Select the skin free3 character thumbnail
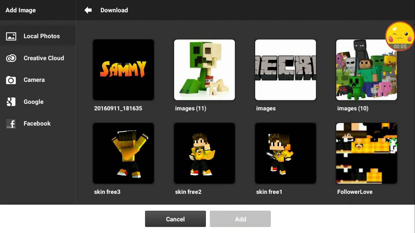 click(123, 153)
